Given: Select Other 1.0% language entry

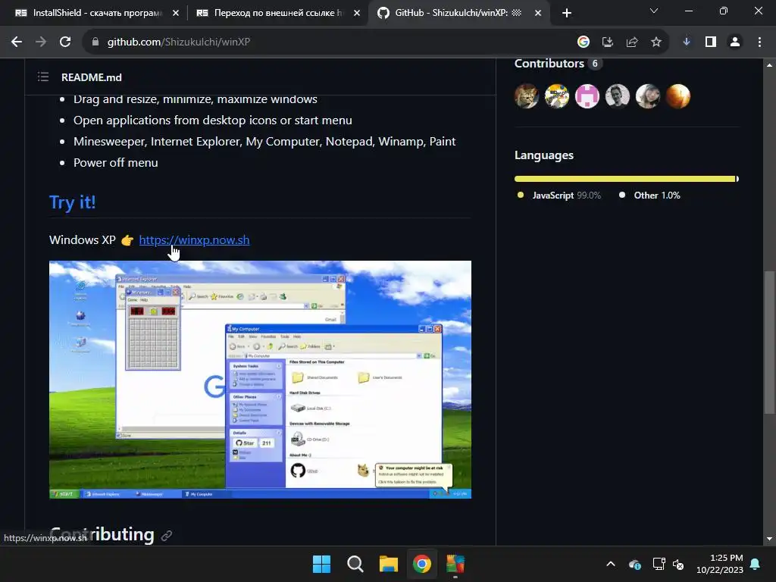Looking at the screenshot, I should (x=649, y=196).
